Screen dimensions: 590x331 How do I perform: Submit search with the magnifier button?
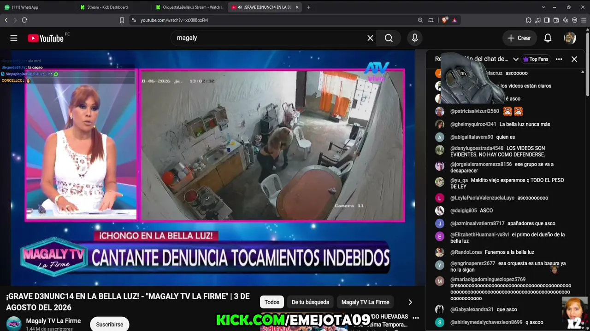coord(389,38)
